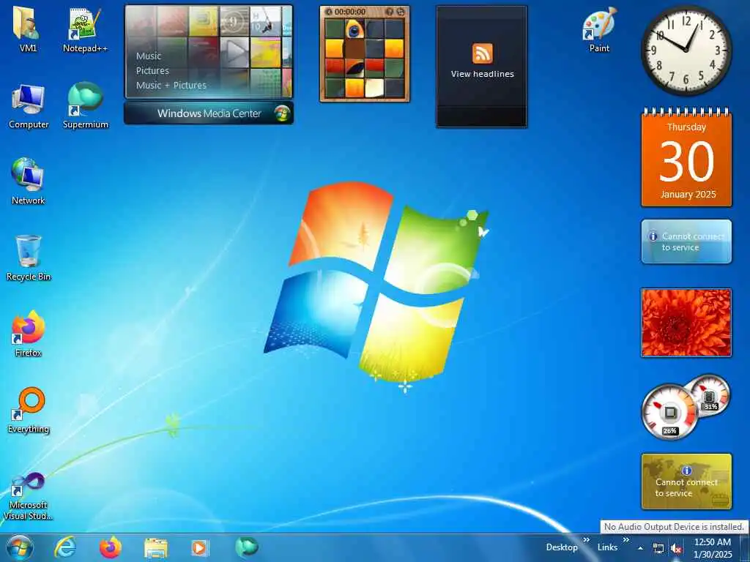Launch Firefox from the taskbar

[x=110, y=547]
